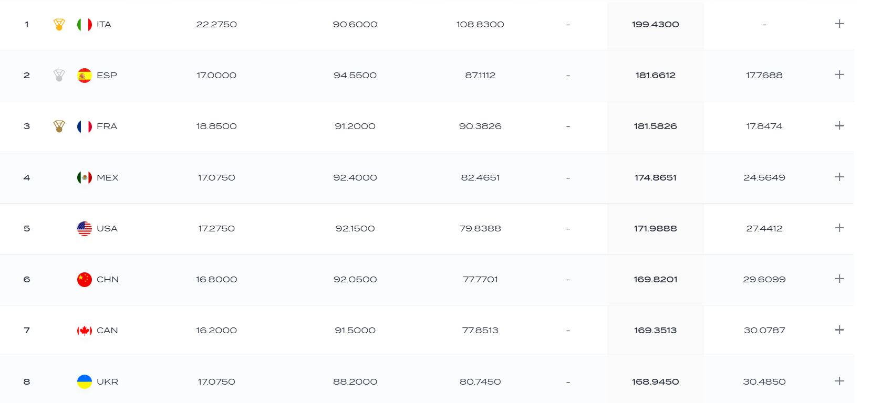Click the gold medal icon for ITA

(x=59, y=25)
